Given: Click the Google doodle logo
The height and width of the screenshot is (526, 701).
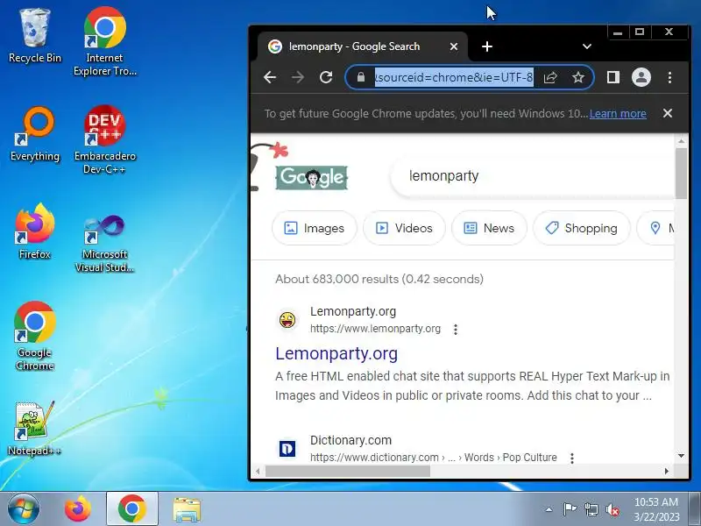Looking at the screenshot, I should 311,178.
